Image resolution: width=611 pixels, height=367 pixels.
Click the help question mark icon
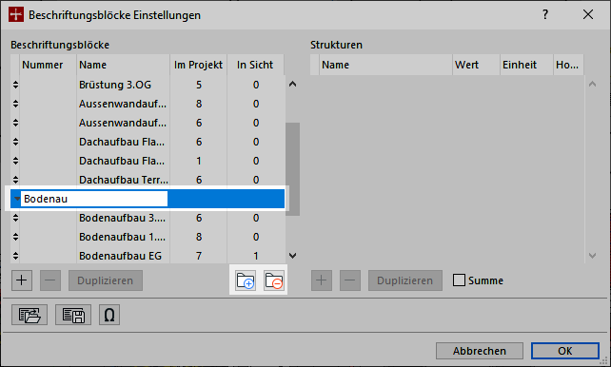click(x=545, y=15)
